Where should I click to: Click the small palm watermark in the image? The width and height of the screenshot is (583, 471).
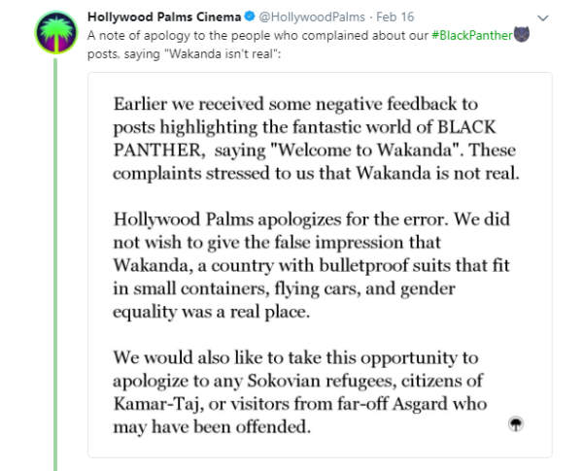coord(517,424)
